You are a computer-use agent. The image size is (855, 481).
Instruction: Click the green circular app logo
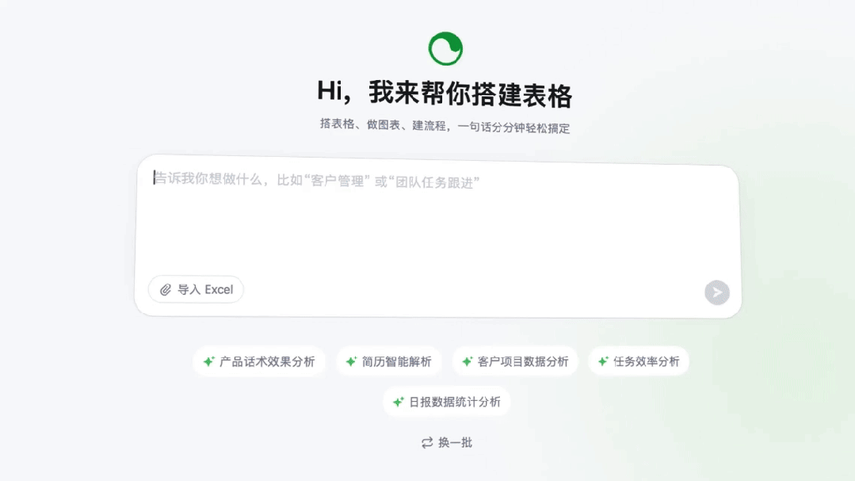[x=445, y=48]
